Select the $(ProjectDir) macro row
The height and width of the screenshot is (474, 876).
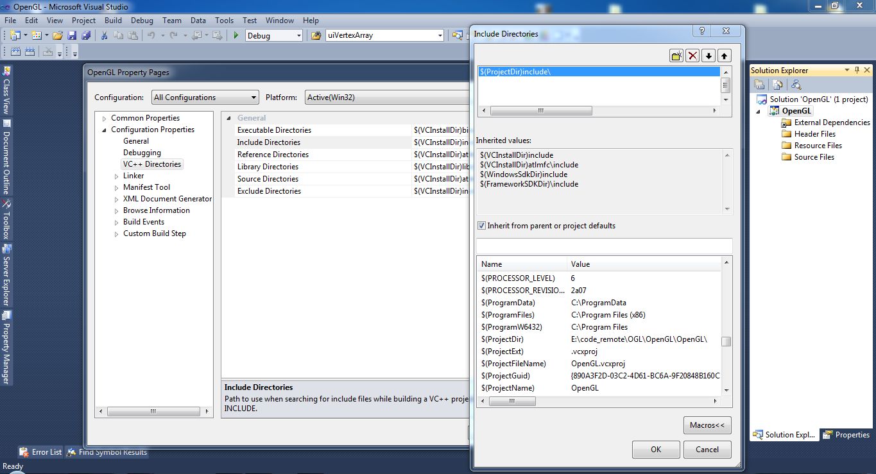(x=599, y=339)
